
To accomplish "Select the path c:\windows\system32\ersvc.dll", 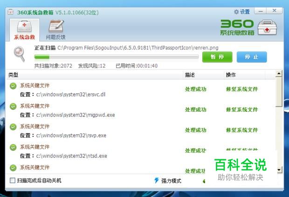I will [71, 95].
